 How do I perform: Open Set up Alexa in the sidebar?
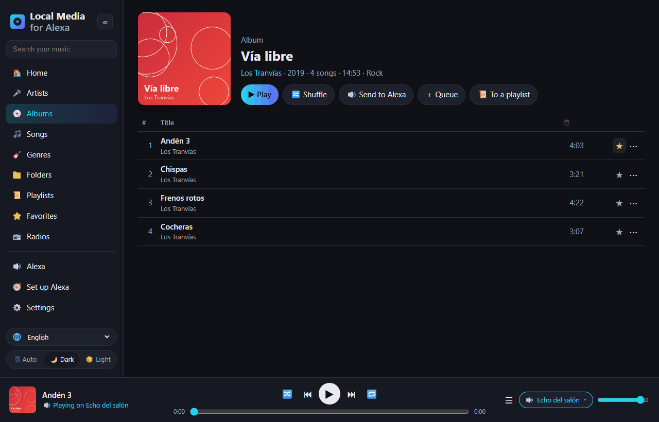click(62, 287)
